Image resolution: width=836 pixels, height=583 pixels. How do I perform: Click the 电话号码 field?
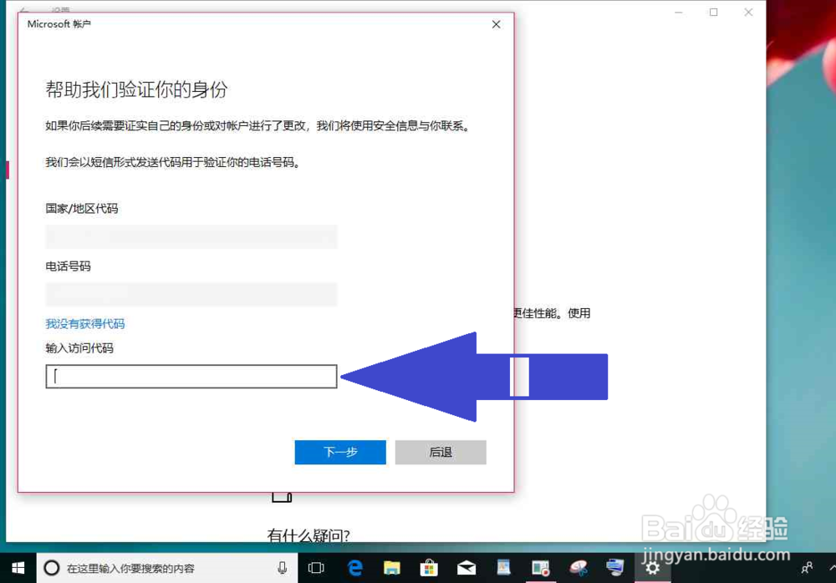coord(191,294)
